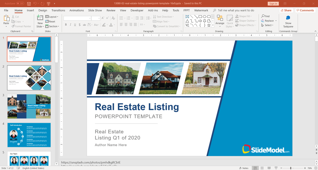The height and width of the screenshot is (170, 318).
Task: Click the New Slide icon
Action: click(40, 18)
